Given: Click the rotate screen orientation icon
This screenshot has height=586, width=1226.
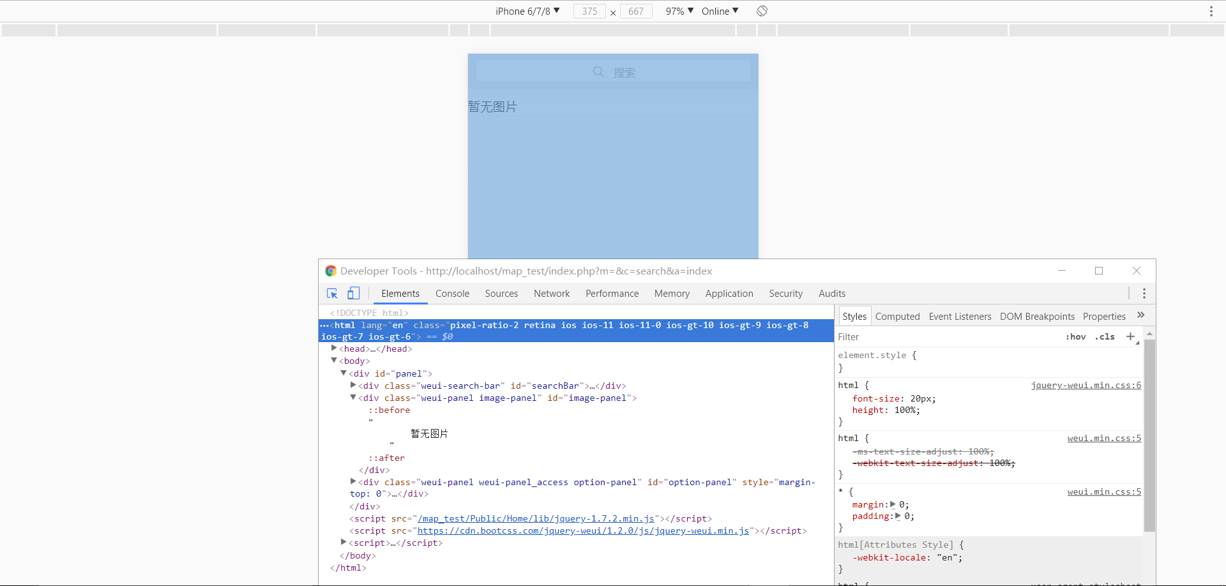Looking at the screenshot, I should pyautogui.click(x=762, y=11).
